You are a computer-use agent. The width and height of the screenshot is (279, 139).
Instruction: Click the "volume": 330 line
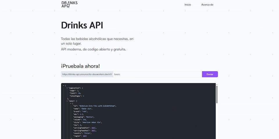coord(80,120)
